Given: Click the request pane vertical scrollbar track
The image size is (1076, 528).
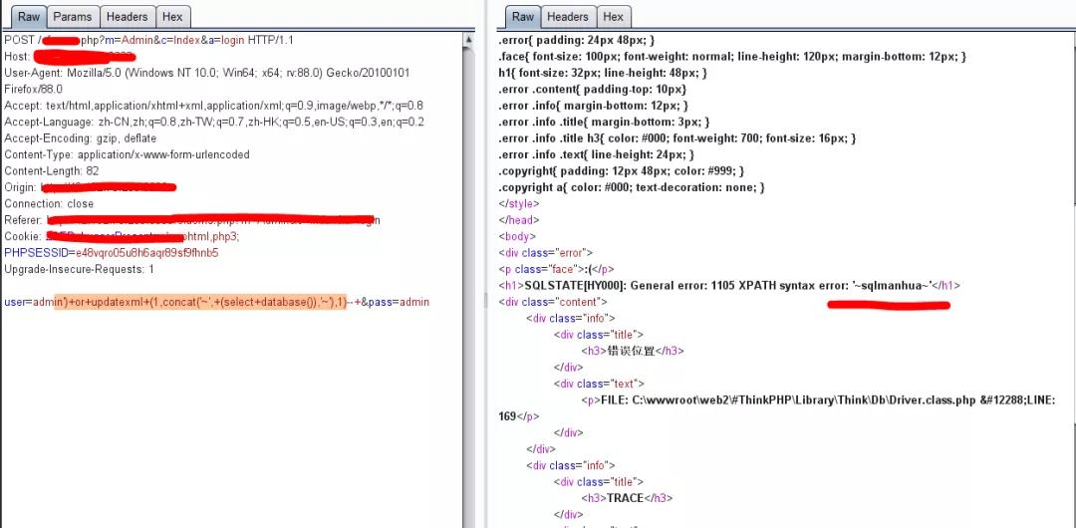Looking at the screenshot, I should pyautogui.click(x=468, y=299).
